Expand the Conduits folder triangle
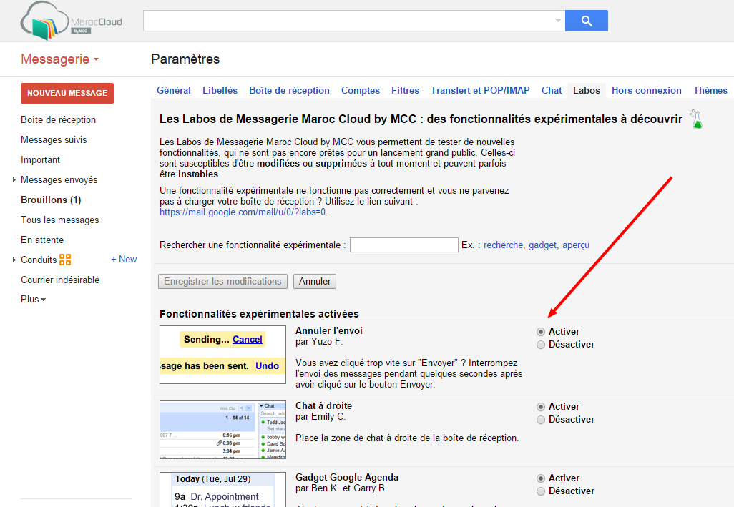This screenshot has width=734, height=507. [x=14, y=260]
